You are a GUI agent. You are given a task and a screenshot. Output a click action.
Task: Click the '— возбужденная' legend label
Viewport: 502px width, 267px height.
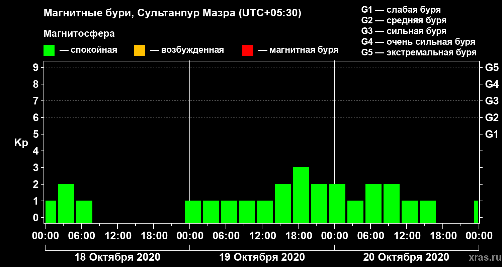[187, 50]
